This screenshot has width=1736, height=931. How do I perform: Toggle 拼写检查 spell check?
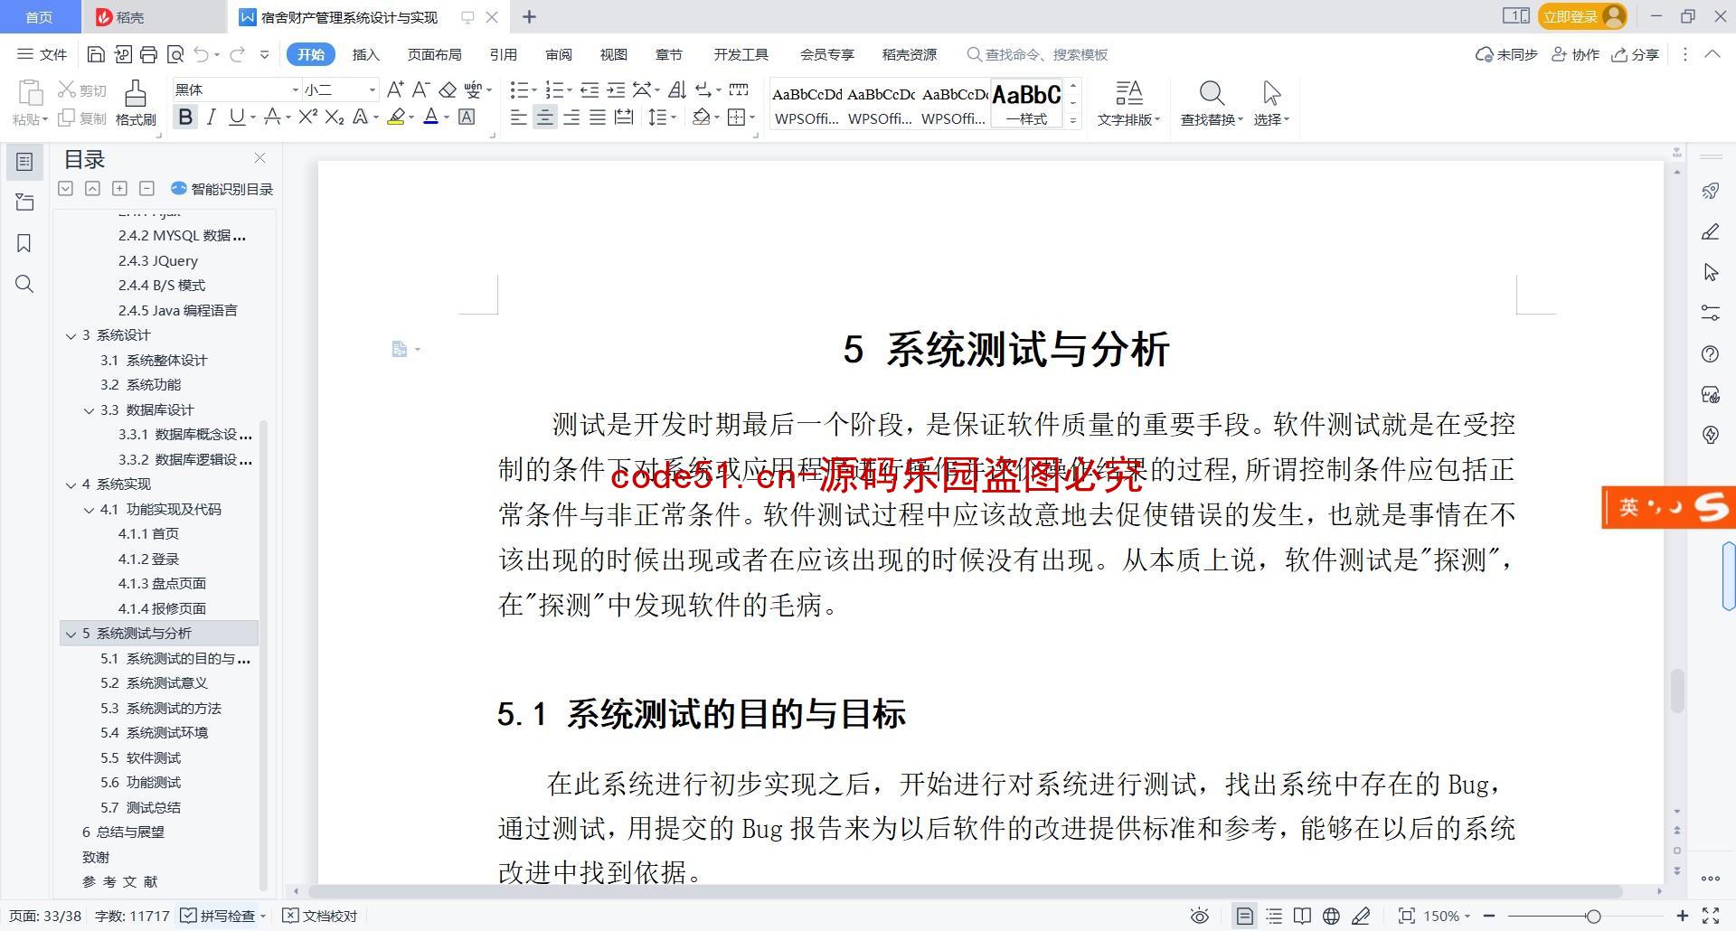(x=222, y=916)
